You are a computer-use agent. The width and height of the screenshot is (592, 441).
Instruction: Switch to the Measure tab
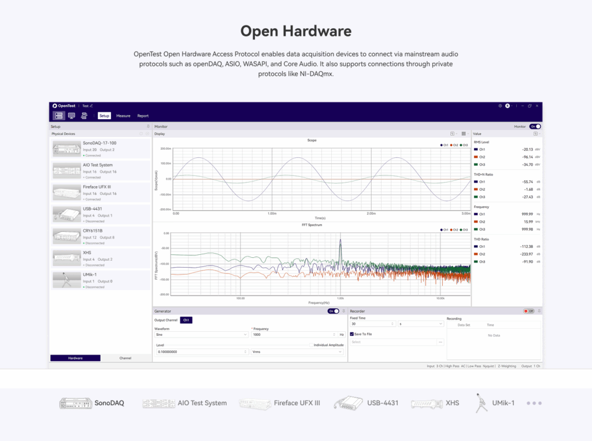pos(123,116)
